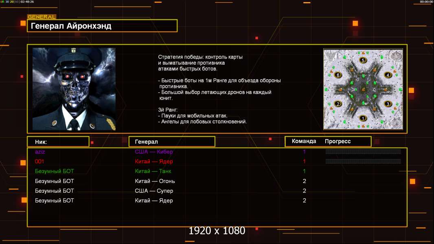The height and width of the screenshot is (244, 434).
Task: Click the loading progress bar for player 001
Action: coord(363,161)
